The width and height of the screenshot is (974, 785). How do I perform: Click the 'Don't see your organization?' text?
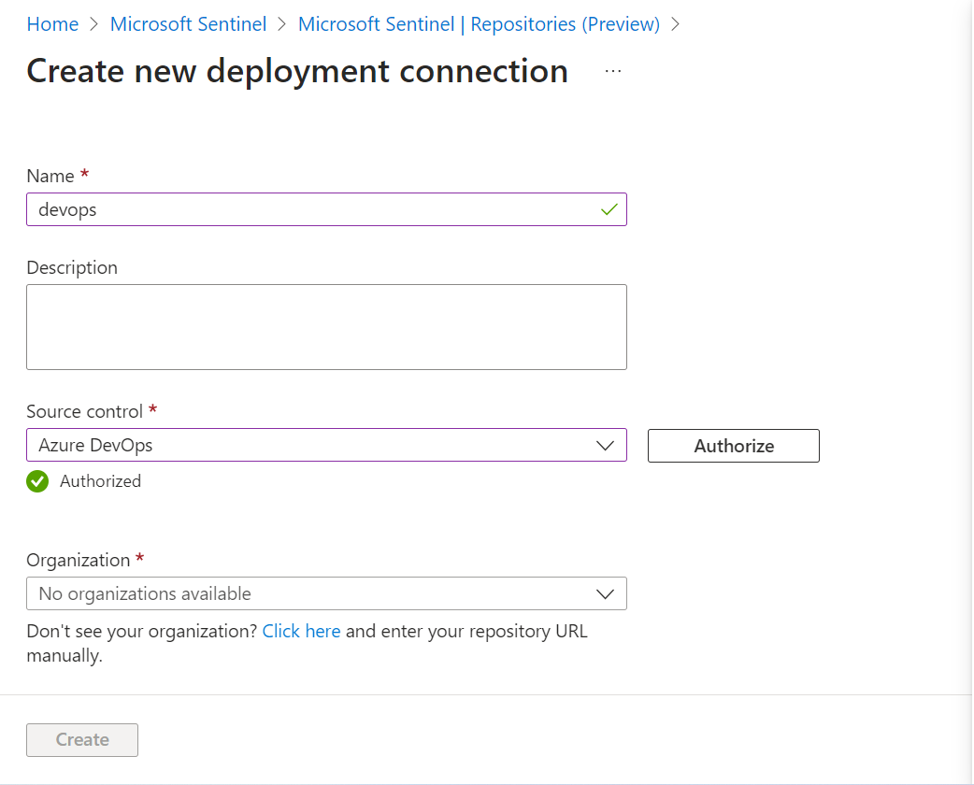tap(142, 631)
